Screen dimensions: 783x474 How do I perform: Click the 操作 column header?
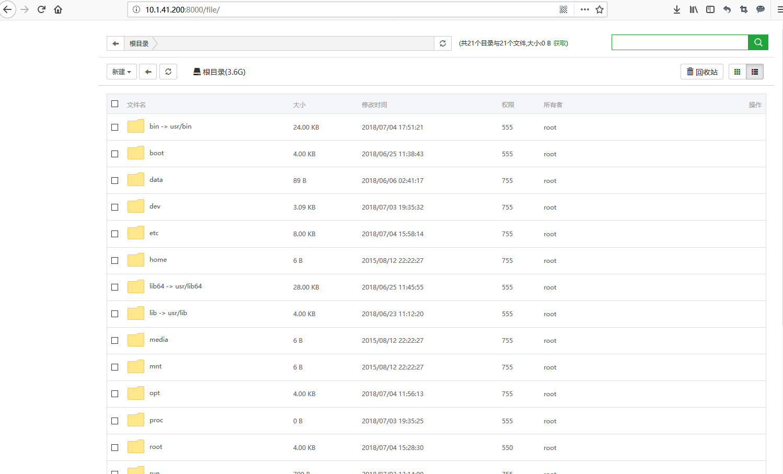tap(755, 105)
